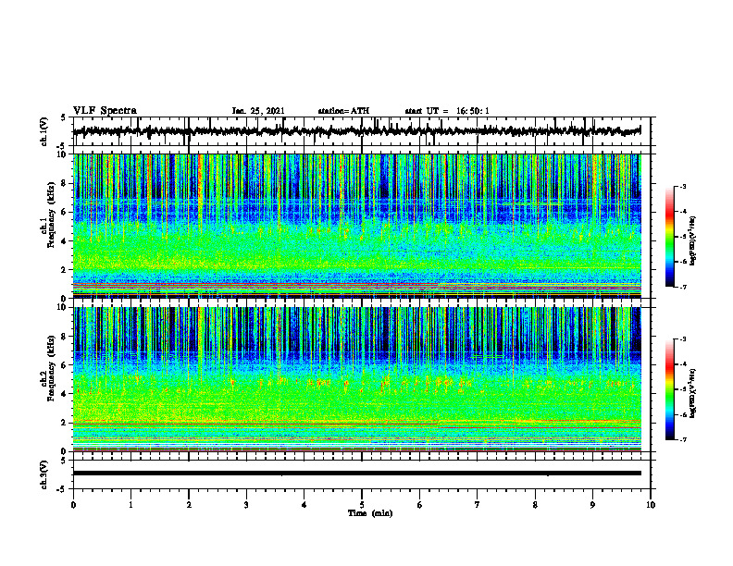The image size is (733, 566).
Task: Select the ch.1 spectrogram color scale bar
Action: click(x=669, y=237)
